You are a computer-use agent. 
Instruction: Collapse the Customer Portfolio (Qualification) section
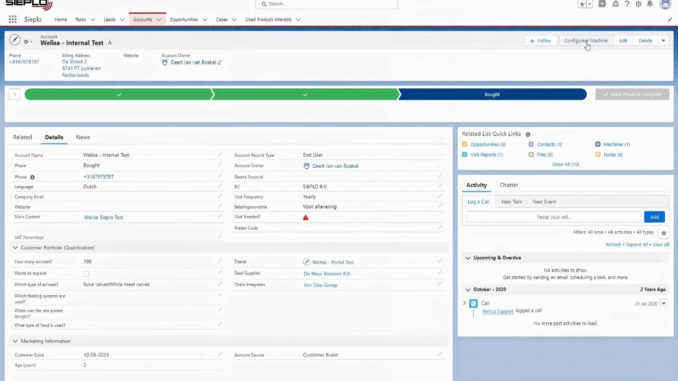coord(15,248)
